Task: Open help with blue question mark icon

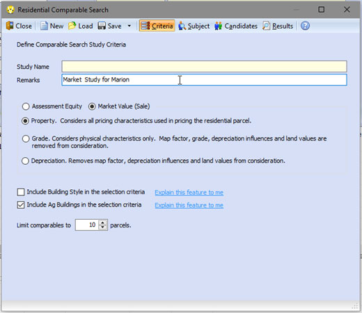Action: (x=305, y=26)
